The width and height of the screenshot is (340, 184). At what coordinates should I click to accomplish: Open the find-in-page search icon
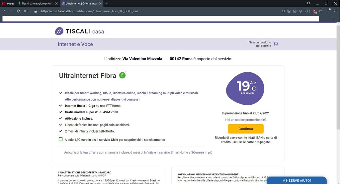tap(283, 11)
